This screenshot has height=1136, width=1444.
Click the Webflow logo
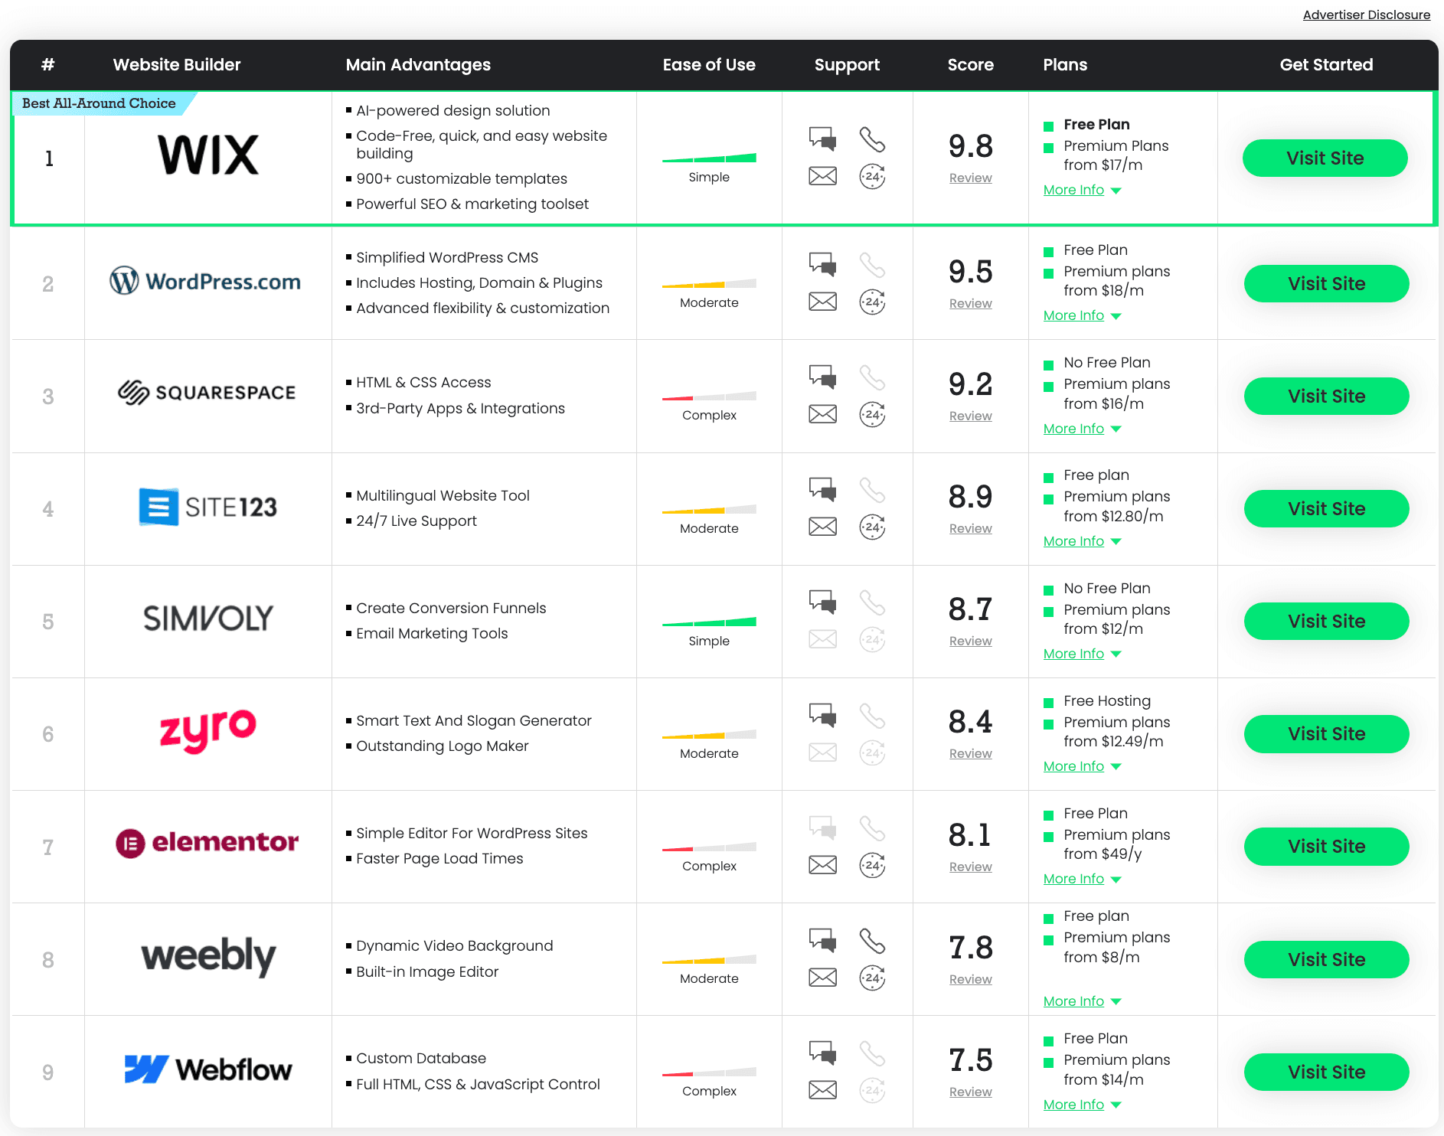208,1069
